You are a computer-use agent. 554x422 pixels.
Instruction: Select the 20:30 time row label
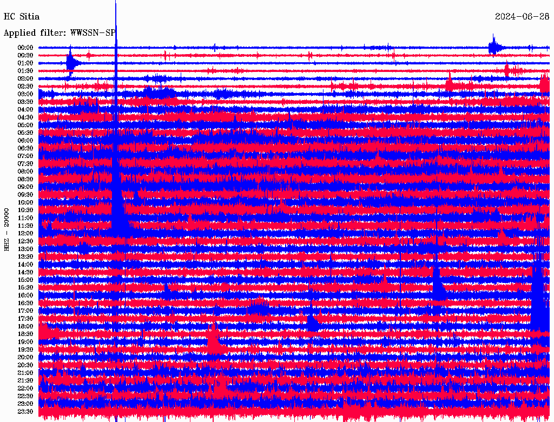(x=25, y=365)
